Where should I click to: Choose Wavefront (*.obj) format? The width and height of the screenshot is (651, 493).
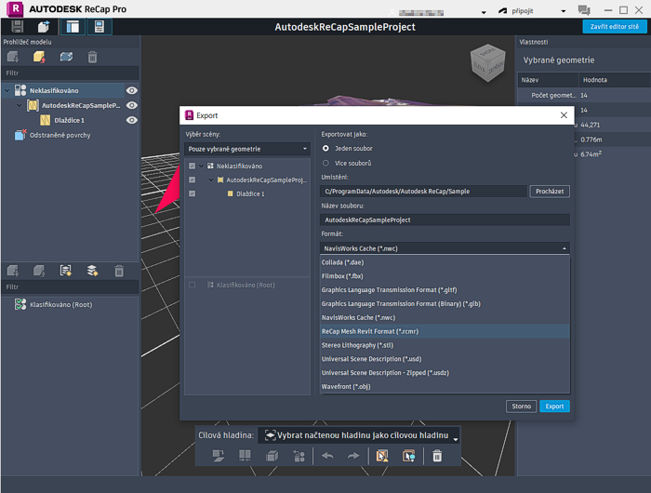point(445,387)
